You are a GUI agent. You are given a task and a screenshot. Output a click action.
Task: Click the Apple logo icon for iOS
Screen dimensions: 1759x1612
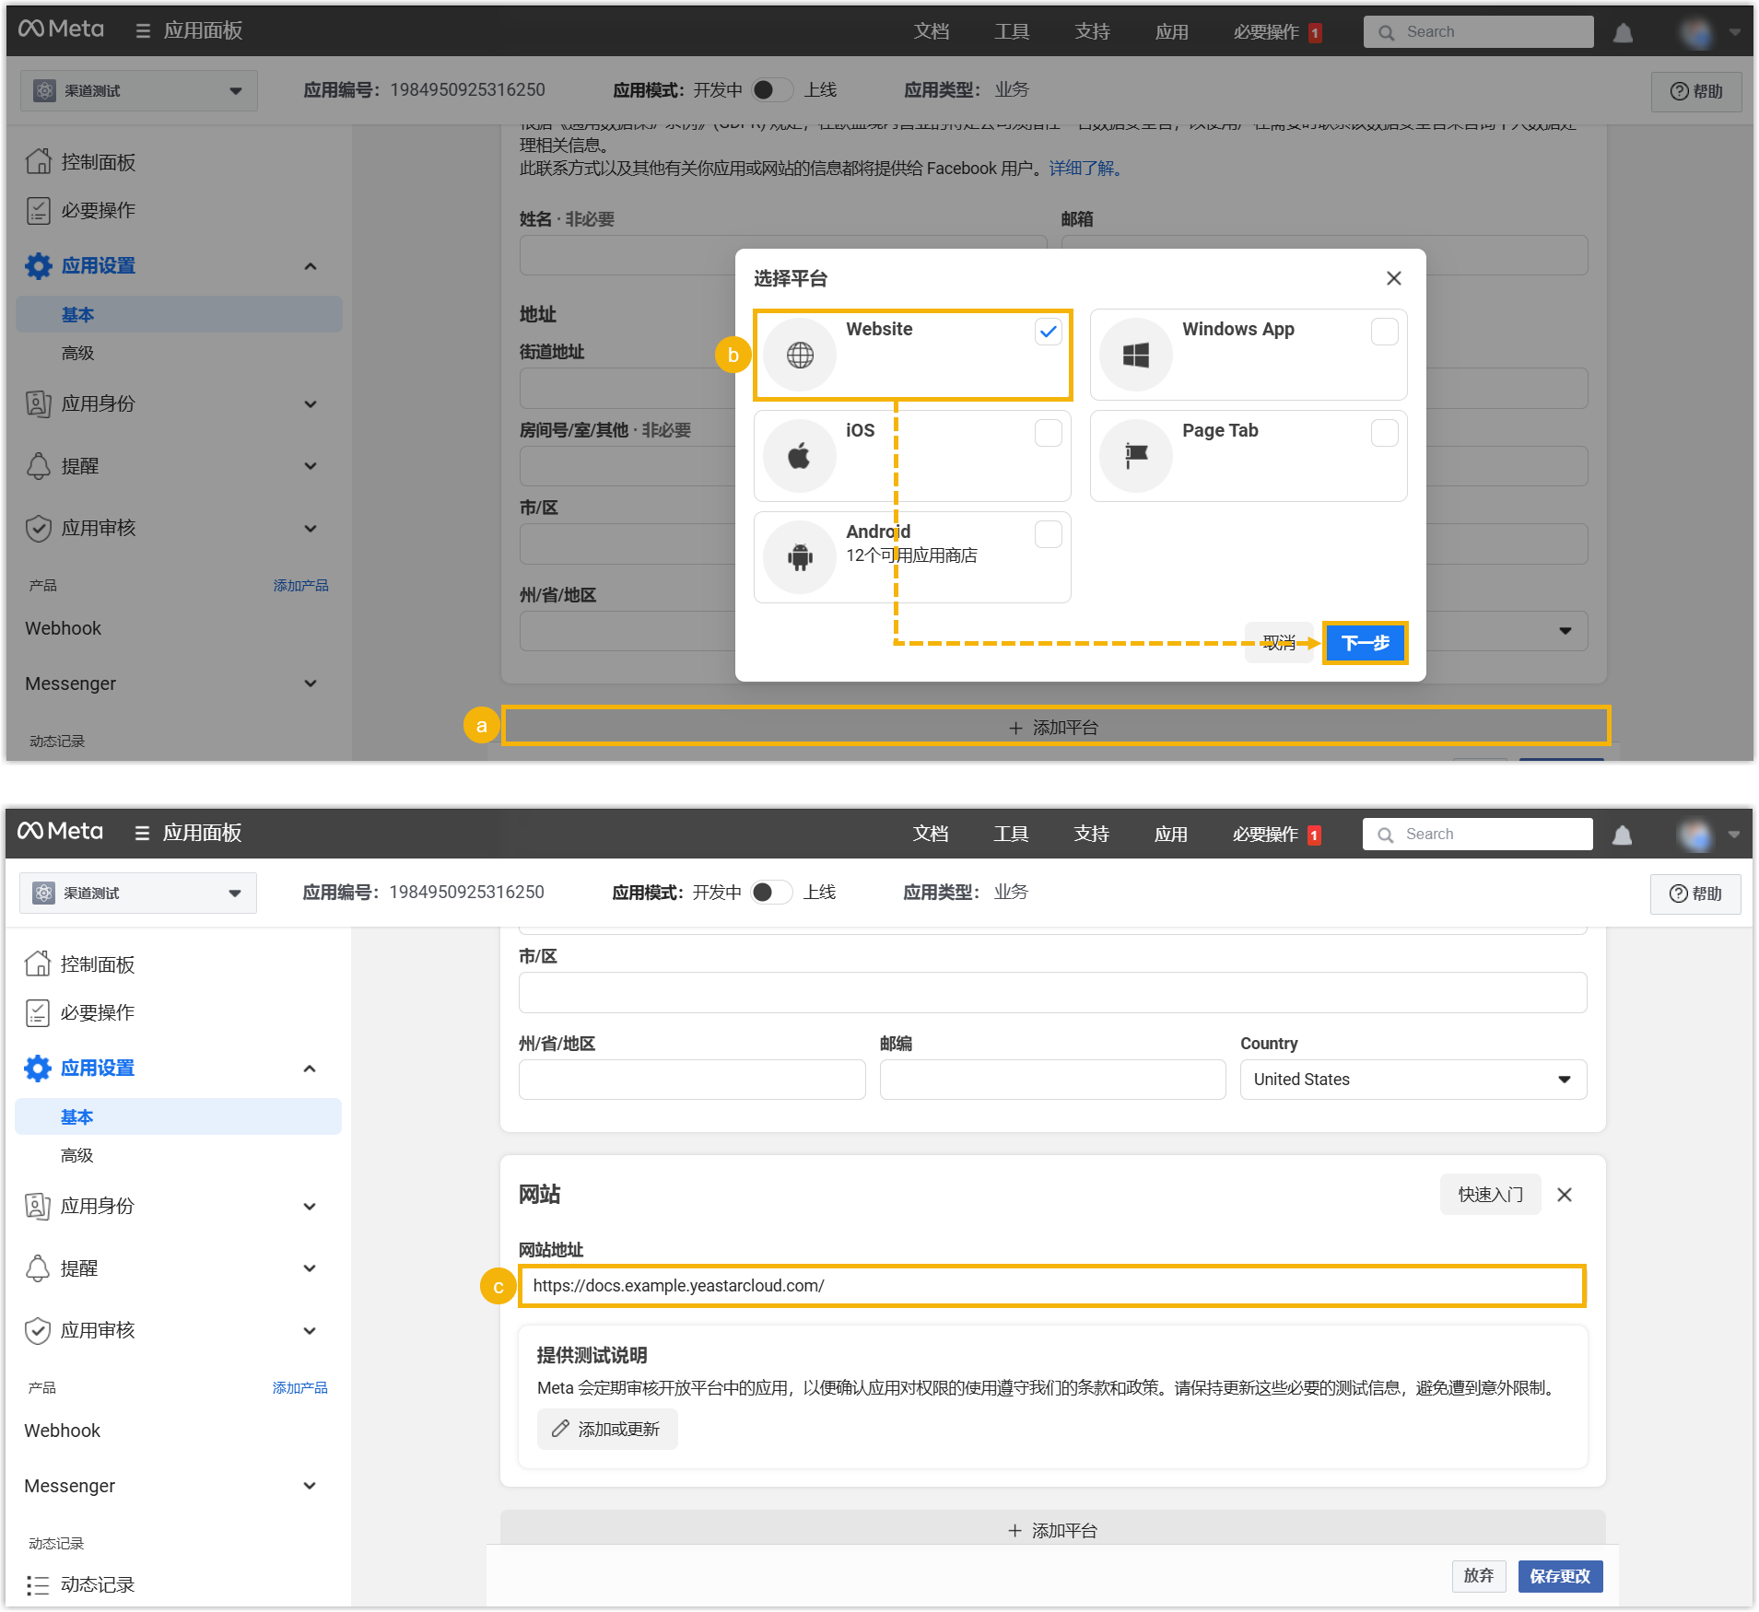tap(799, 456)
